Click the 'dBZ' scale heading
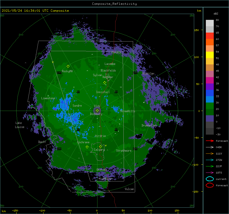This screenshot has width=229, height=214. click(216, 13)
